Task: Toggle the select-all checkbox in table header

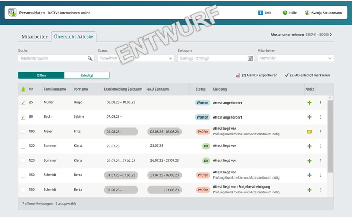Action: (23, 89)
